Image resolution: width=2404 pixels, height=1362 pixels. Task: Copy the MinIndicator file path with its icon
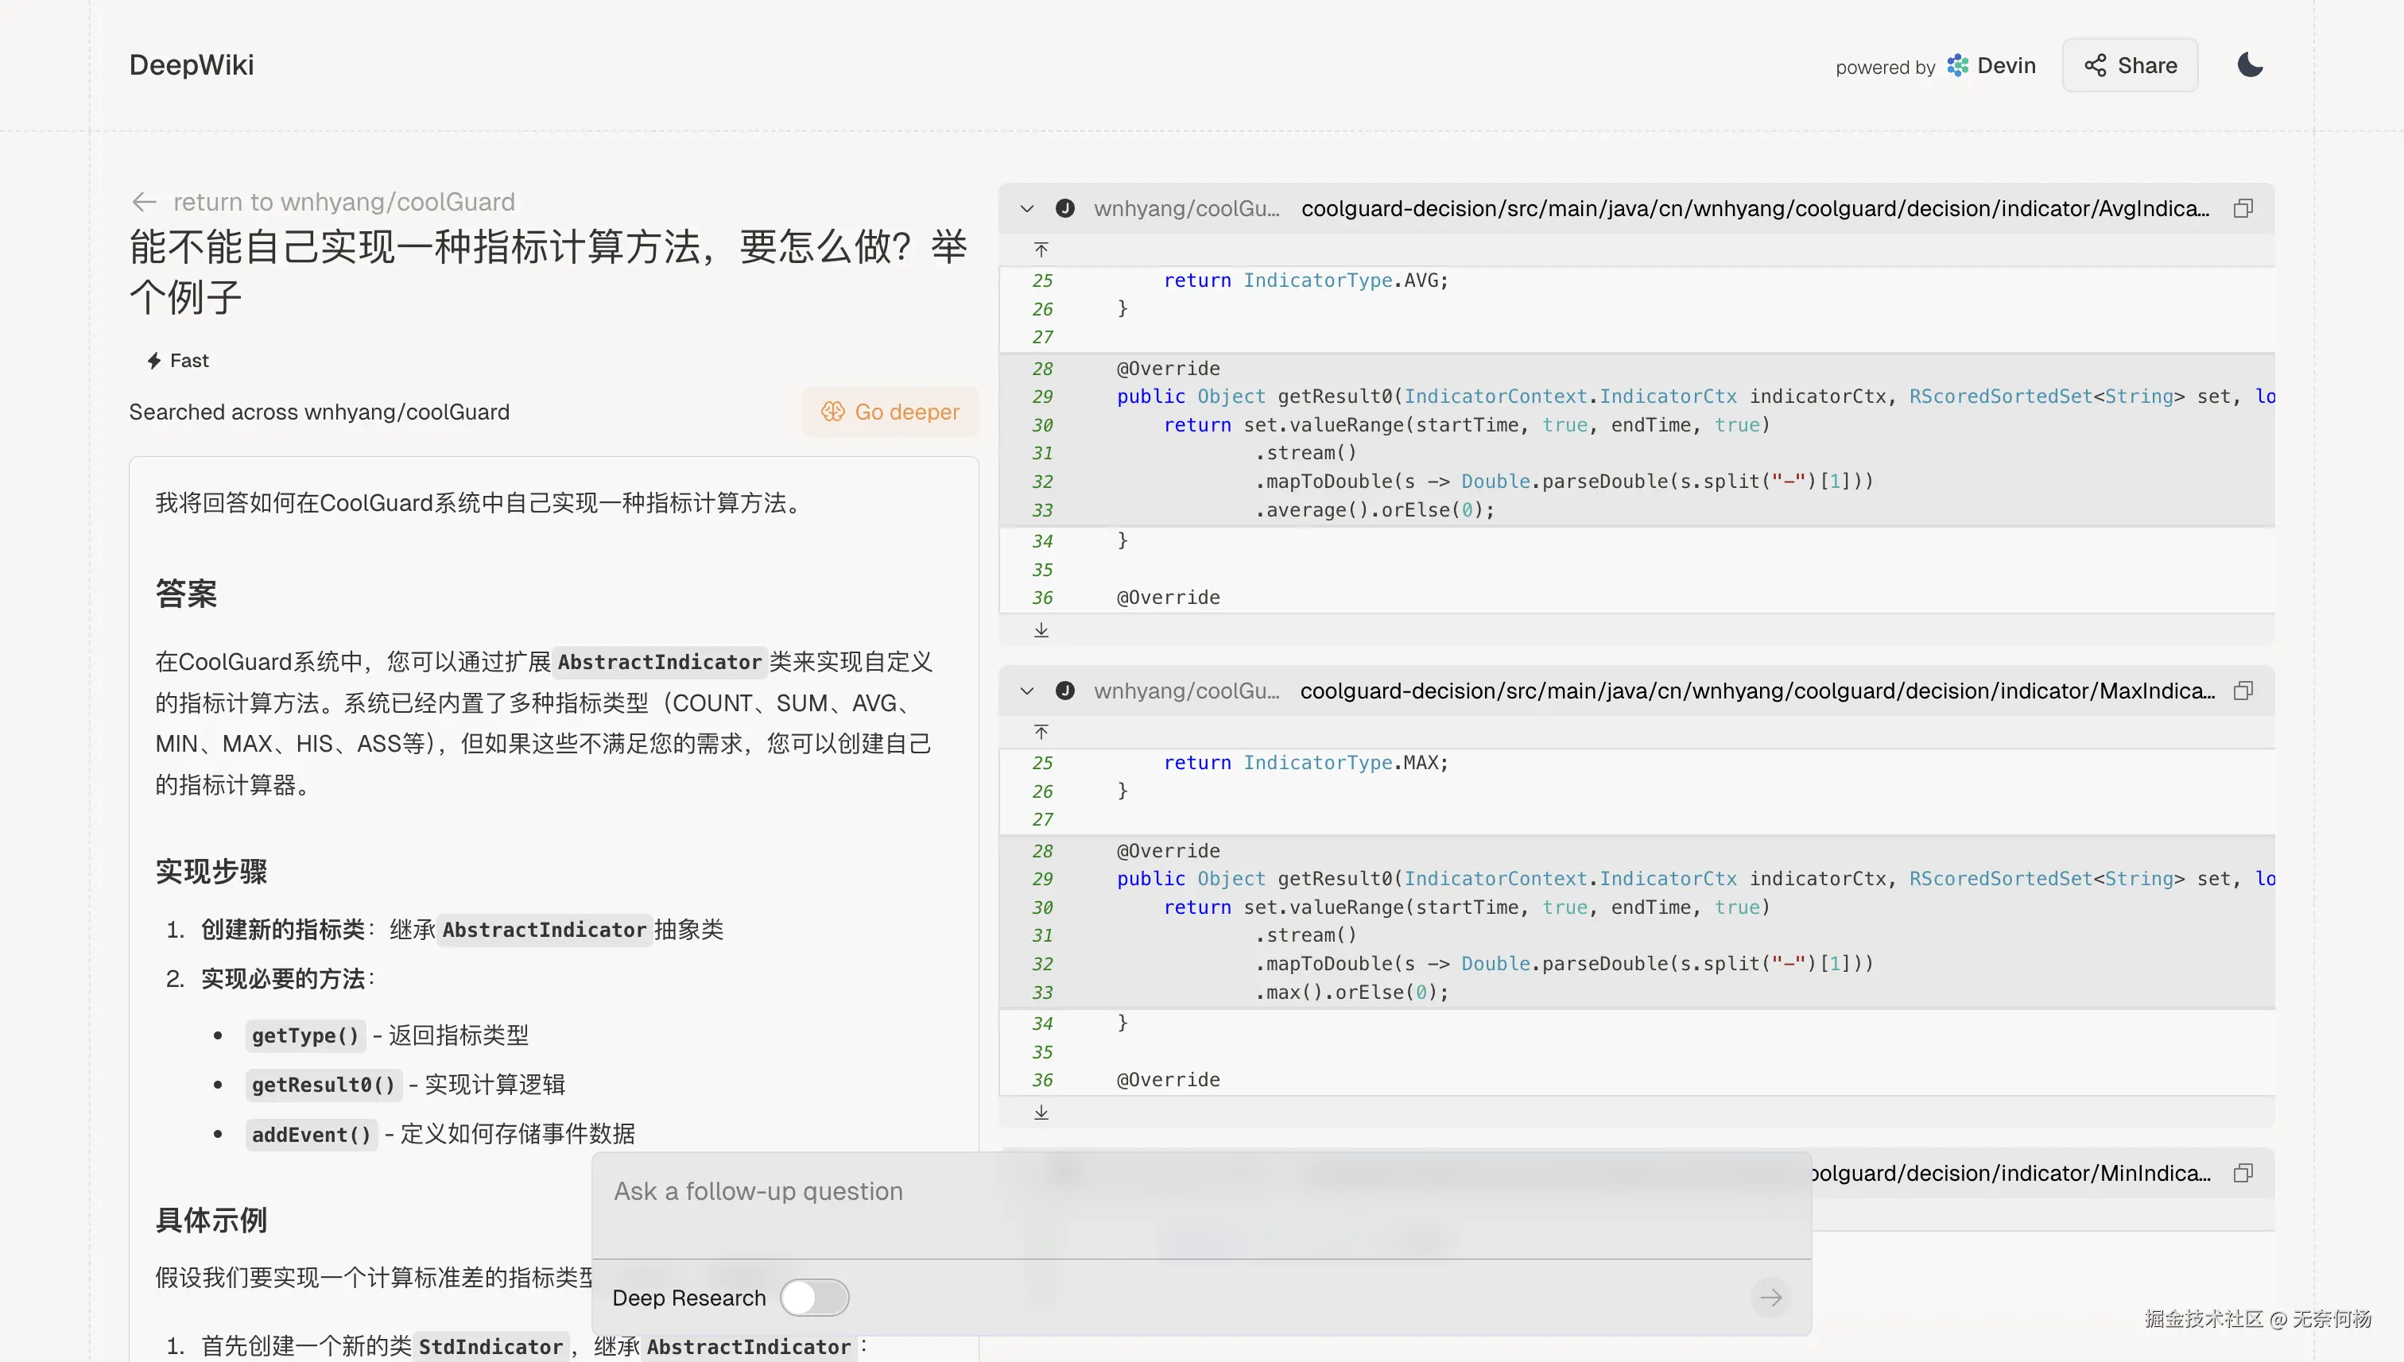[x=2243, y=1173]
